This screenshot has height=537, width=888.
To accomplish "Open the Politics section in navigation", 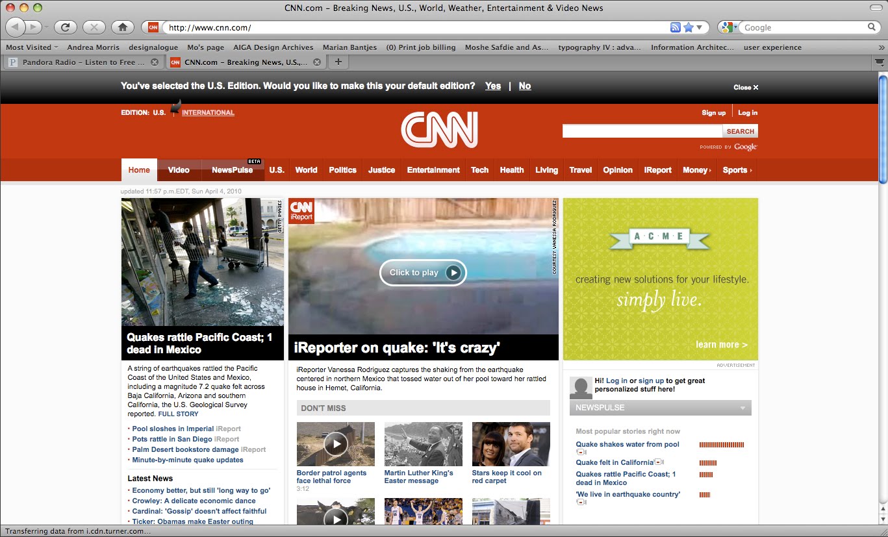I will [x=342, y=170].
